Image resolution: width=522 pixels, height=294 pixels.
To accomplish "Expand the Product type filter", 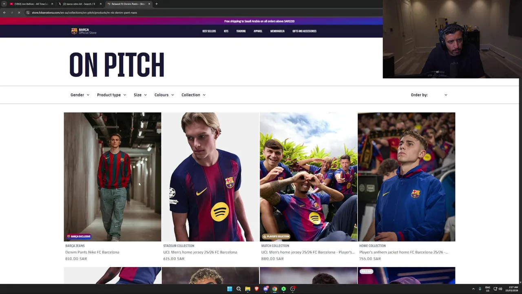I will [x=111, y=95].
